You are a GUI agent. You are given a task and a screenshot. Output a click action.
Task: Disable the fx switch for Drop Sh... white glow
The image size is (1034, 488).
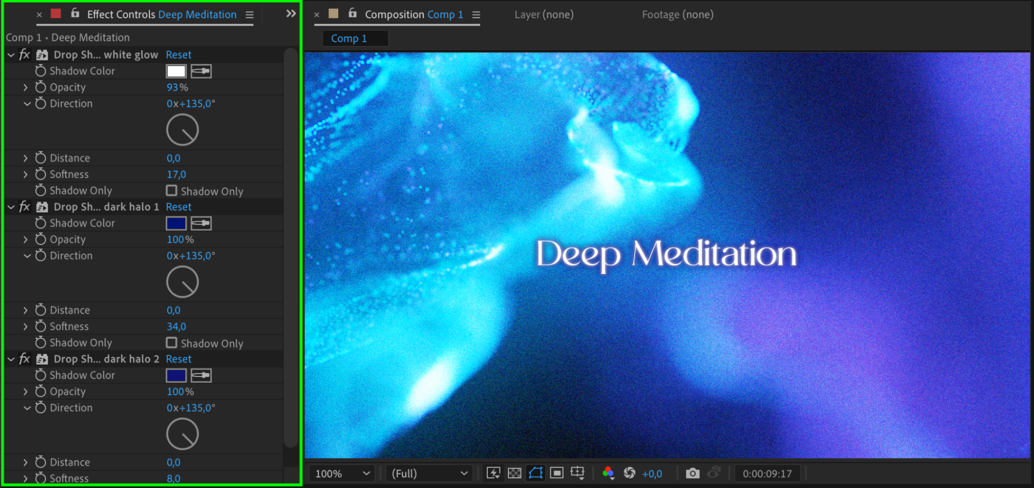(24, 55)
